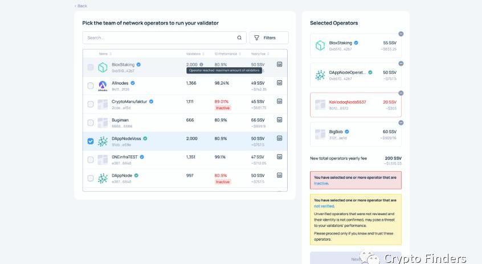
Task: Click Inactive badge on DAppNode row
Action: pyautogui.click(x=223, y=181)
